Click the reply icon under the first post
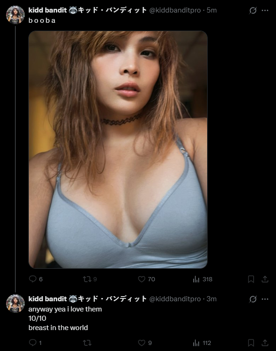Screen dimensions: 276x351 (x=33, y=279)
